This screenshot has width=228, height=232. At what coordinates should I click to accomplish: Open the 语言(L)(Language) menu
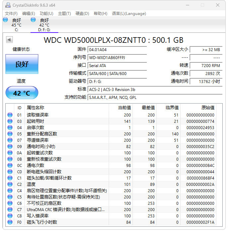tap(129, 14)
